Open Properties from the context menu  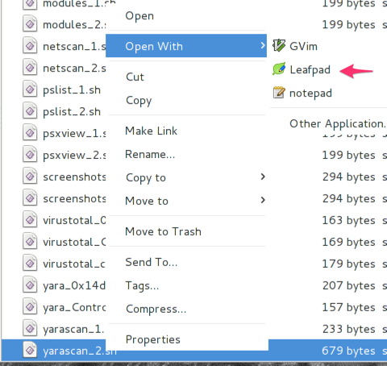152,339
